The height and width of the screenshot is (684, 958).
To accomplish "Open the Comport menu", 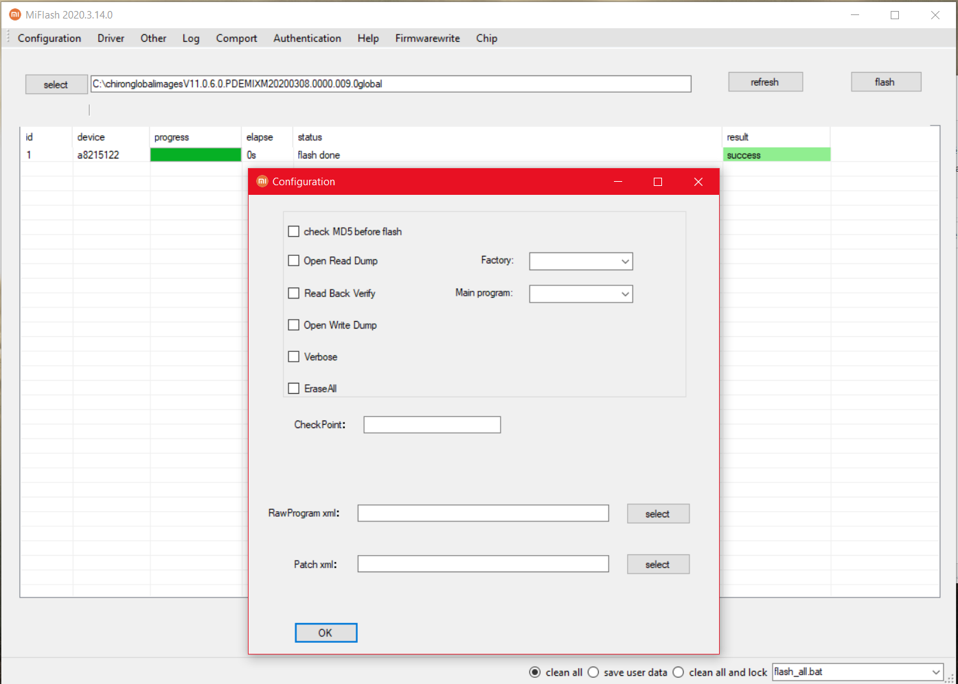I will 237,38.
